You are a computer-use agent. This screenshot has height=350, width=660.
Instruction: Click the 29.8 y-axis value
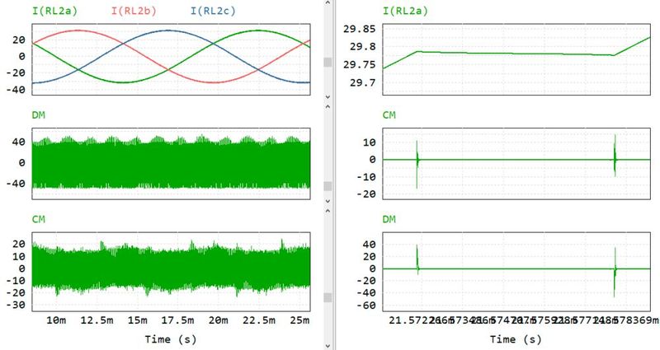pyautogui.click(x=363, y=47)
